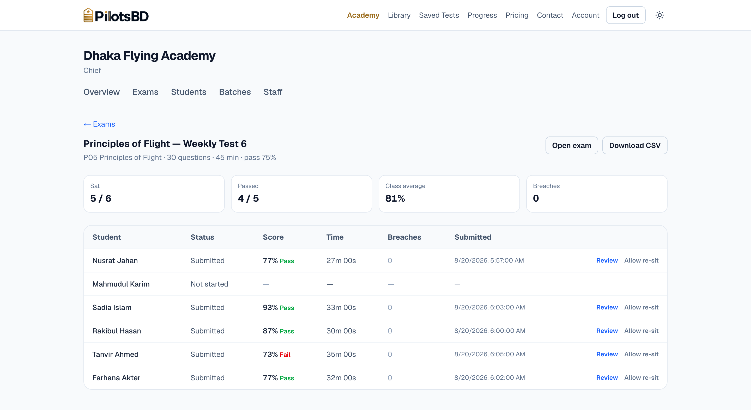Image resolution: width=751 pixels, height=410 pixels.
Task: Open the Progress page
Action: click(x=482, y=15)
